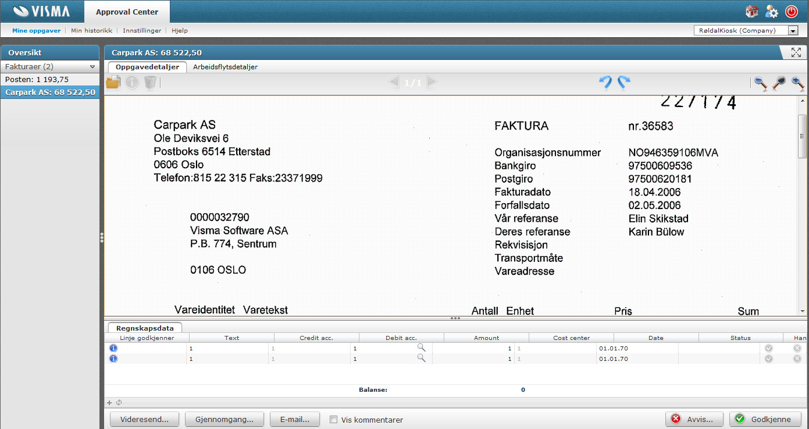Click the document info icon in toolbar
This screenshot has width=809, height=429.
click(132, 83)
